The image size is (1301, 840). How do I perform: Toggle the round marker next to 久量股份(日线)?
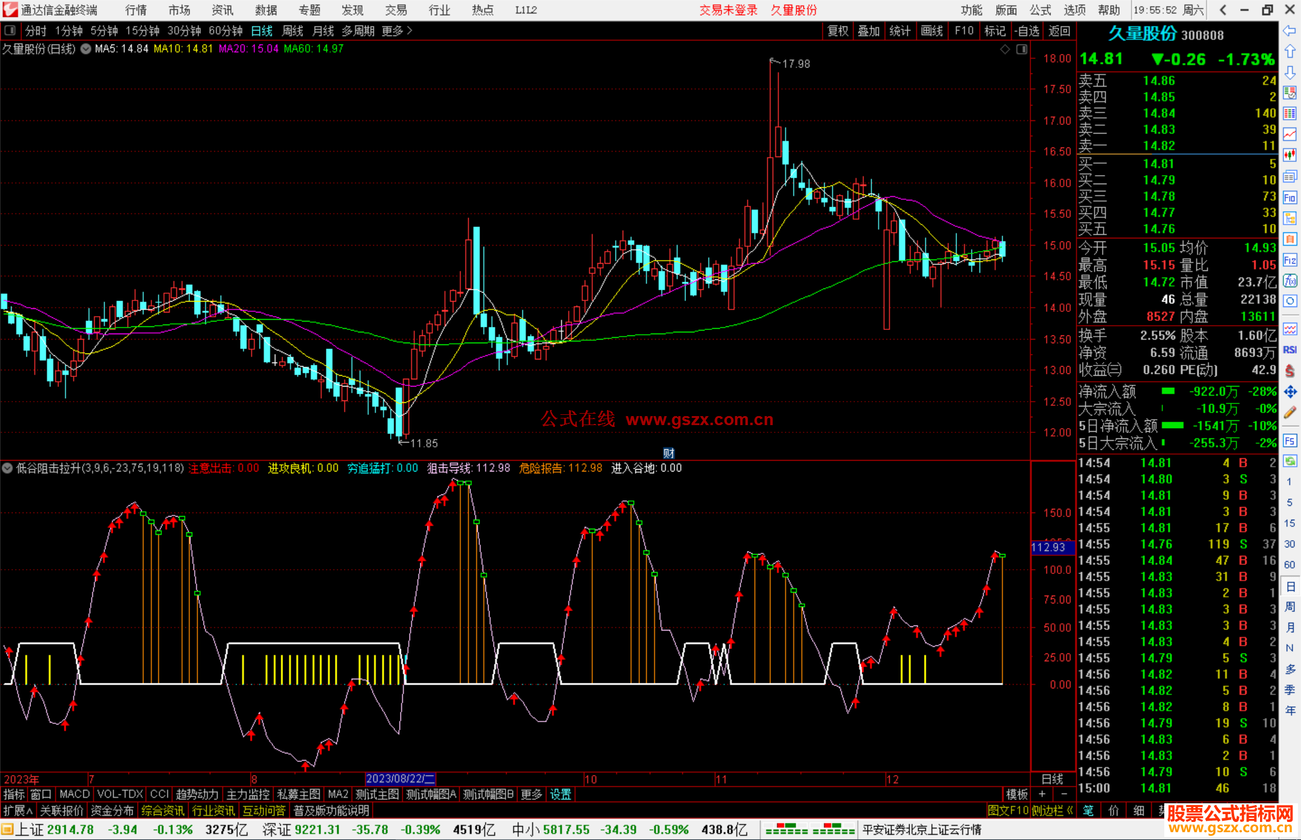pos(86,49)
